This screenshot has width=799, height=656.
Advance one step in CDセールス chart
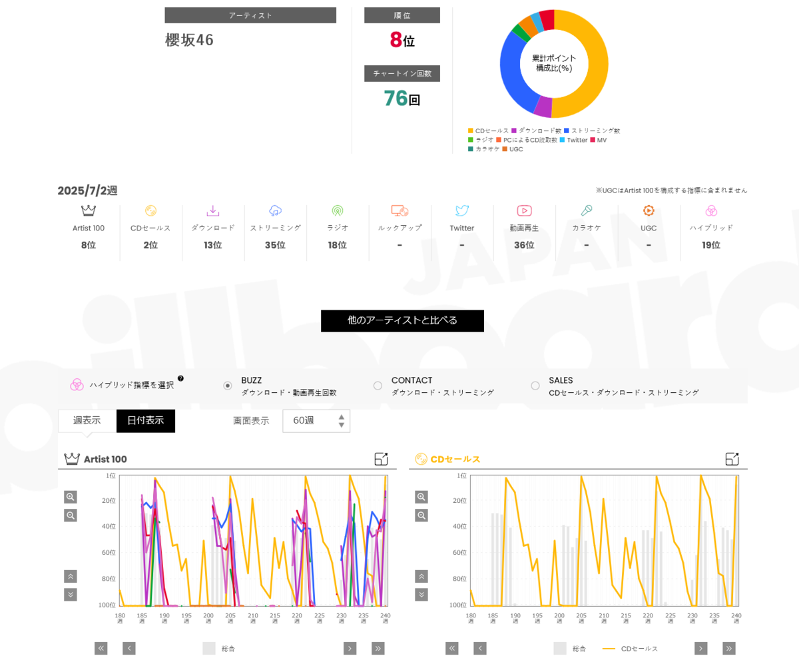click(x=701, y=649)
